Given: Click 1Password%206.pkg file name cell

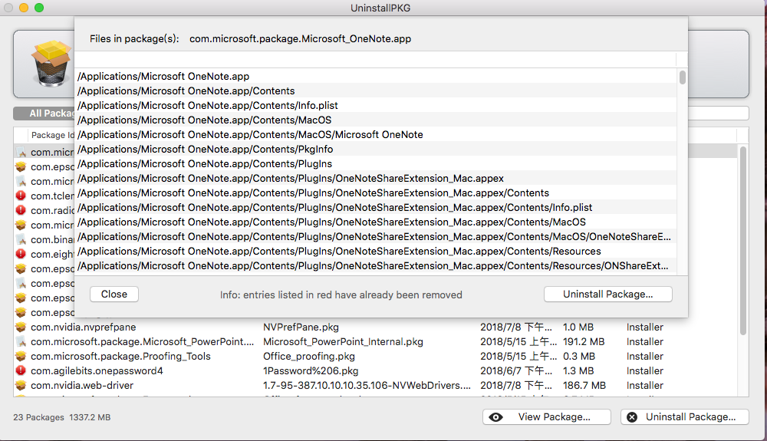Looking at the screenshot, I should pos(311,371).
